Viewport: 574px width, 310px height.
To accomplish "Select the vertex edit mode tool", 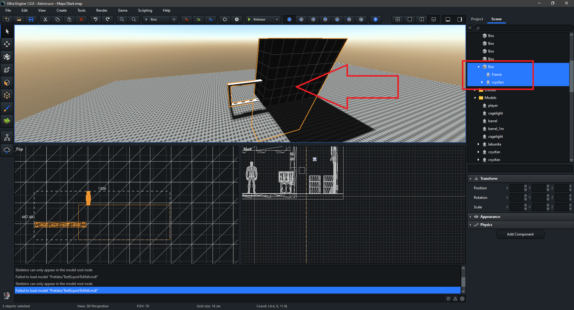I will coord(7,95).
